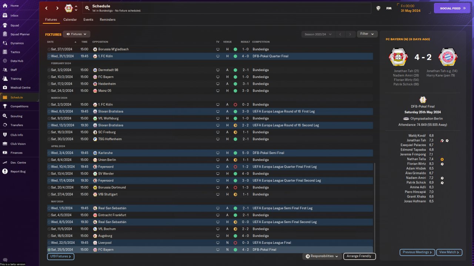Open the Dynamics sidebar icon

(5, 43)
